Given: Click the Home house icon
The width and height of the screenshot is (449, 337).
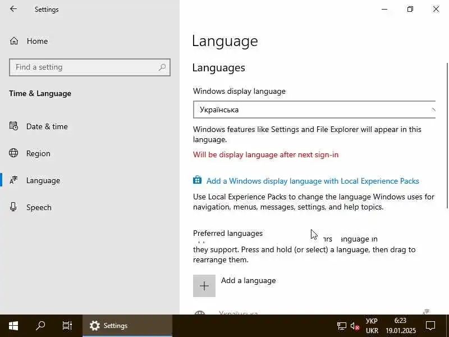Looking at the screenshot, I should [x=13, y=41].
